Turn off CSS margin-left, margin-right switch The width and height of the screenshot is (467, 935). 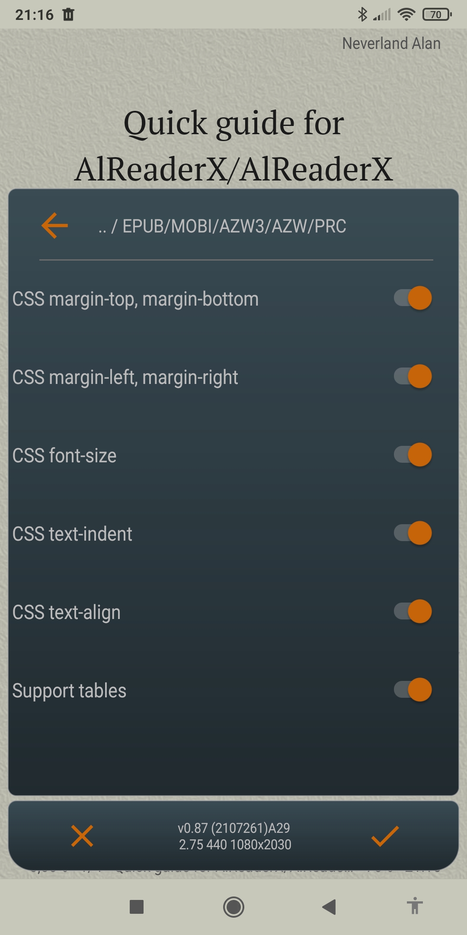point(413,377)
